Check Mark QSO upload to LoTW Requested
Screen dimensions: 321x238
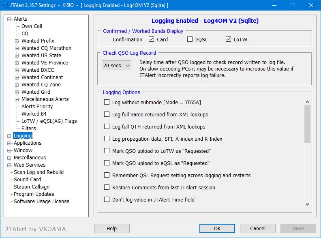coord(107,151)
